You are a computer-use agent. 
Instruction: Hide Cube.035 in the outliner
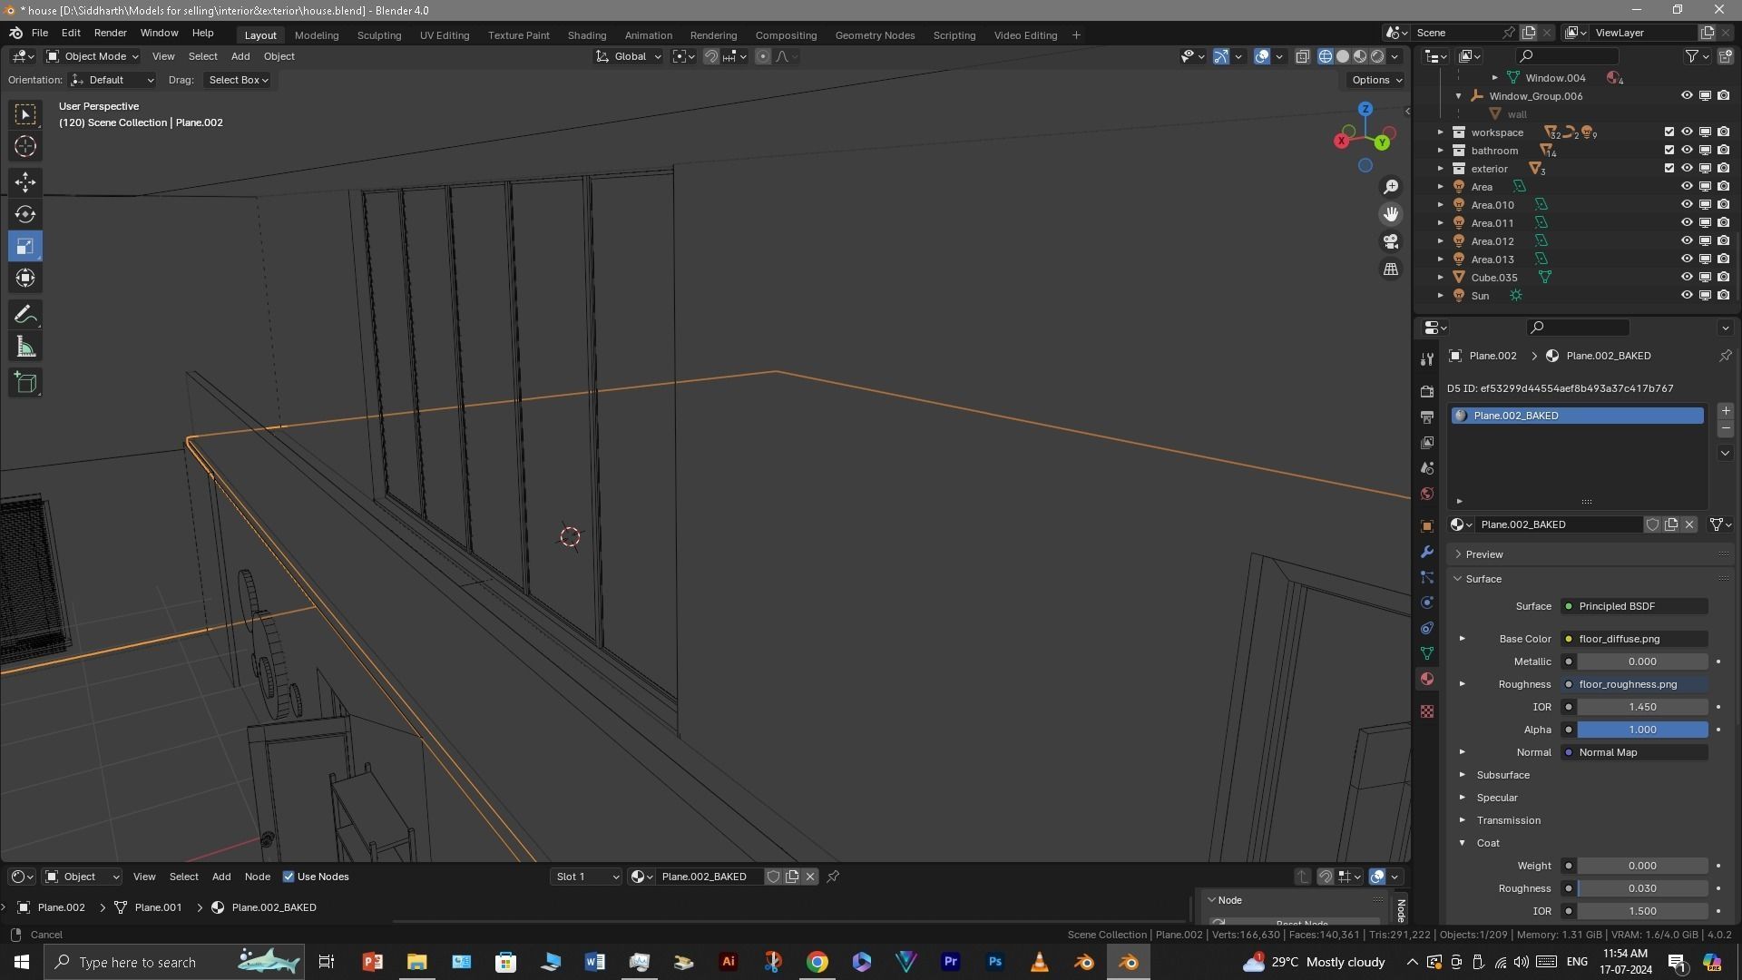click(1687, 277)
